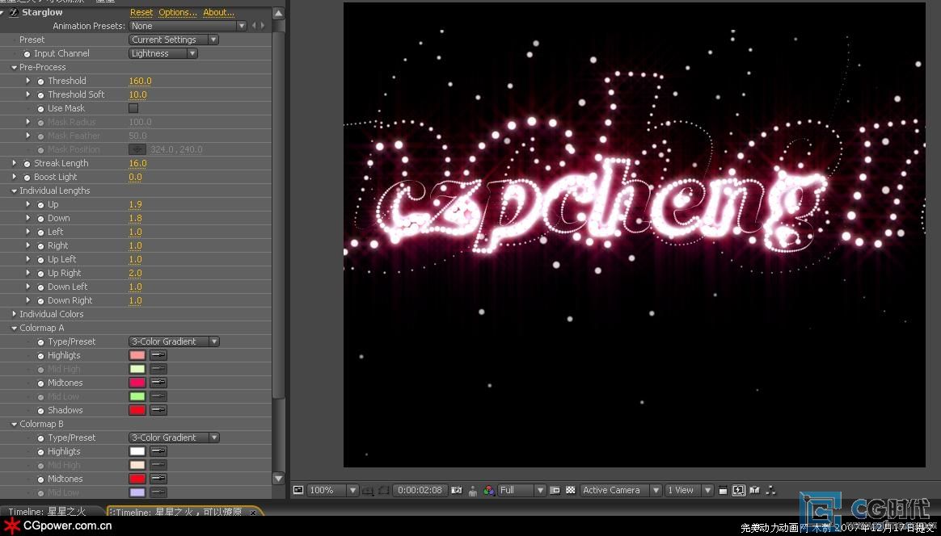Toggle stopwatch for Boost Light
Image resolution: width=941 pixels, height=536 pixels.
(x=27, y=177)
